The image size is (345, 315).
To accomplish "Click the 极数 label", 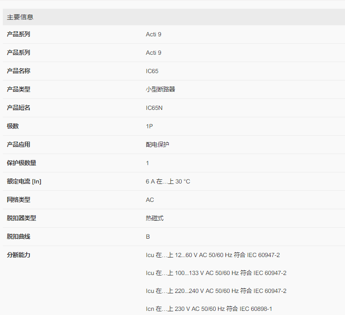I will 13,126.
